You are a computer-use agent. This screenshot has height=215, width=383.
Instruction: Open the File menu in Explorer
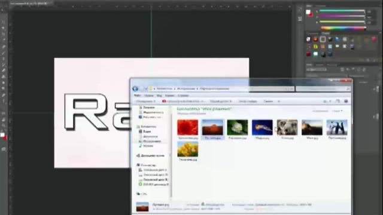click(137, 96)
